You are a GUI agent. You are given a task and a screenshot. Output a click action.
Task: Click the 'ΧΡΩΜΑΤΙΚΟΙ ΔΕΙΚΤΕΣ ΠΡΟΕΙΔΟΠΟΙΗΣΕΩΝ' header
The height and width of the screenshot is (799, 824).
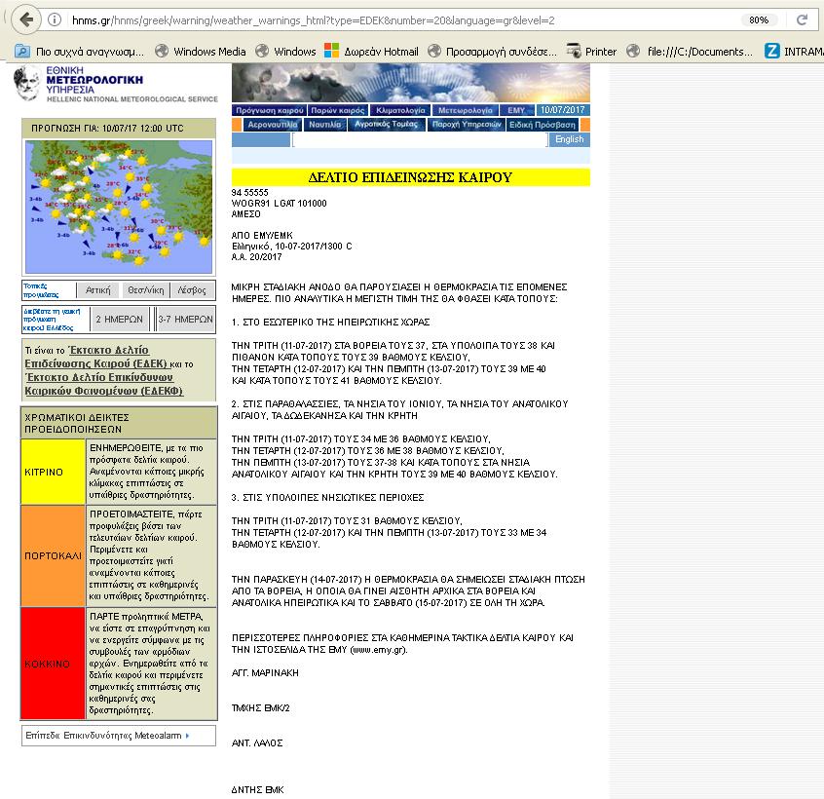[119, 423]
